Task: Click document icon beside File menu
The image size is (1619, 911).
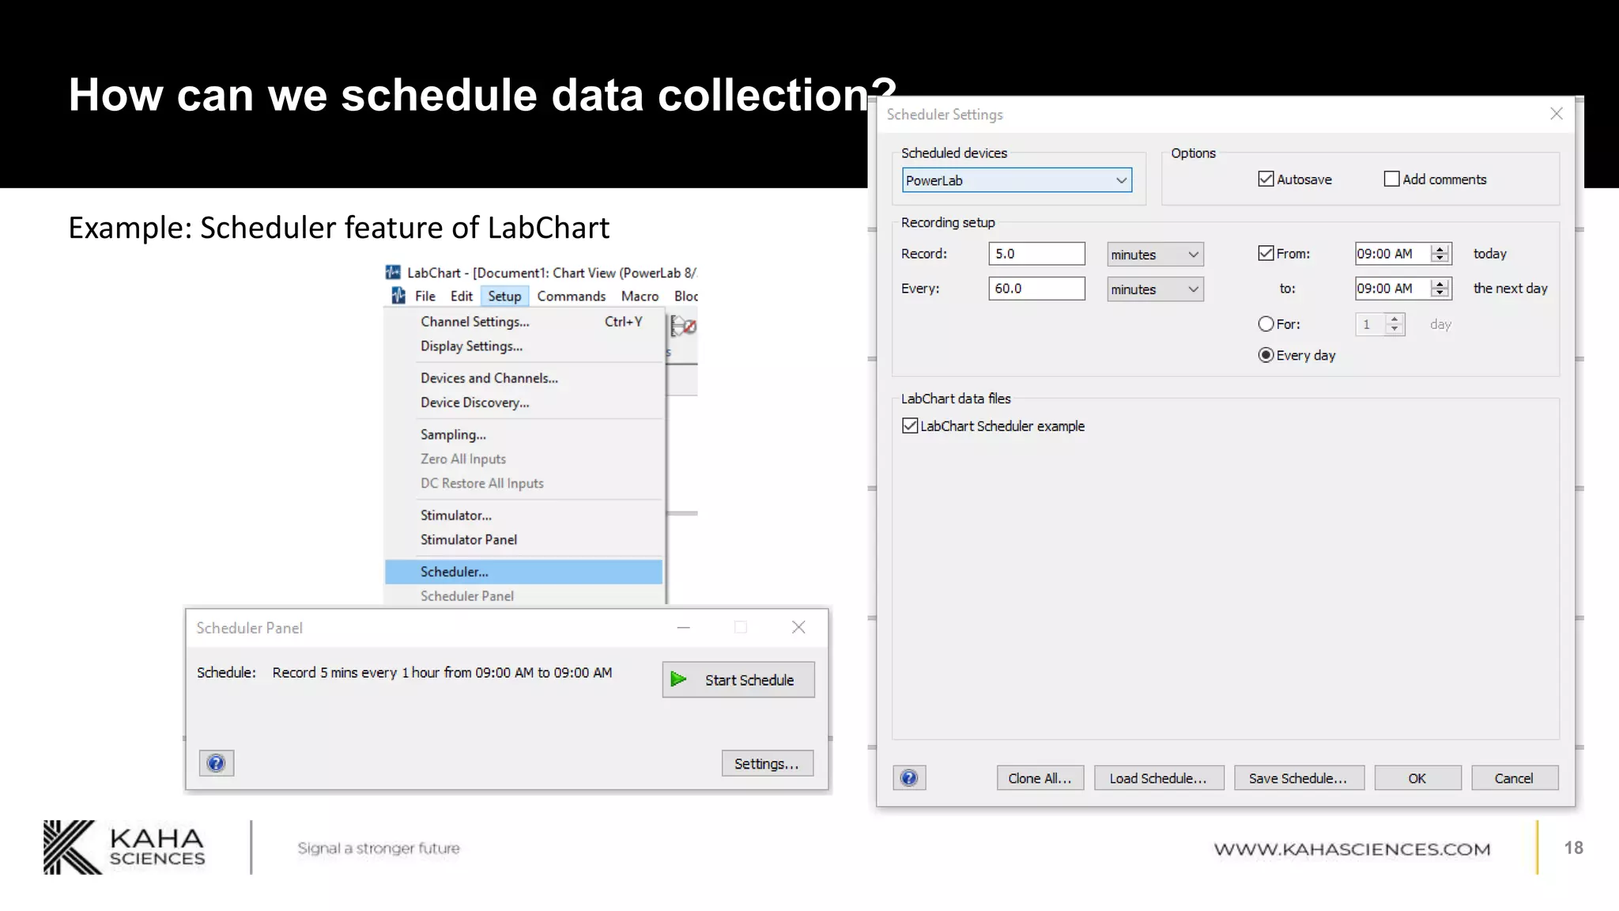Action: click(398, 296)
